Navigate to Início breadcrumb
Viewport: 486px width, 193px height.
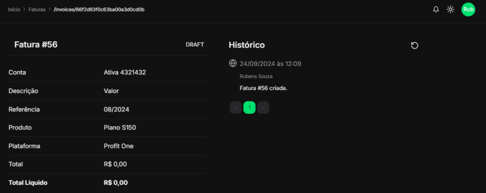point(14,9)
